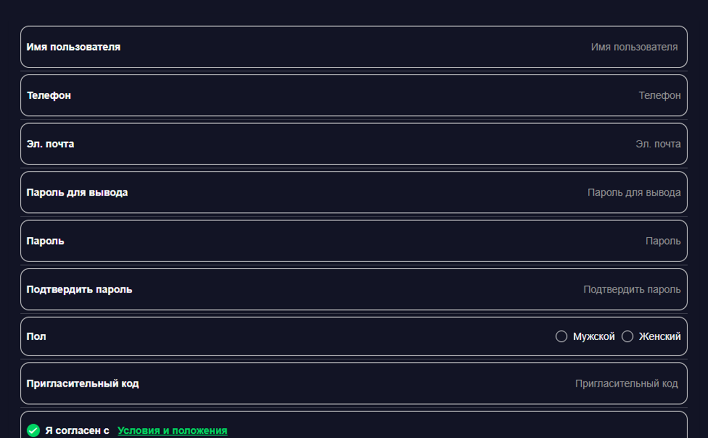Focus the Пароль placeholder input
Image resolution: width=708 pixels, height=438 pixels.
pyautogui.click(x=663, y=241)
